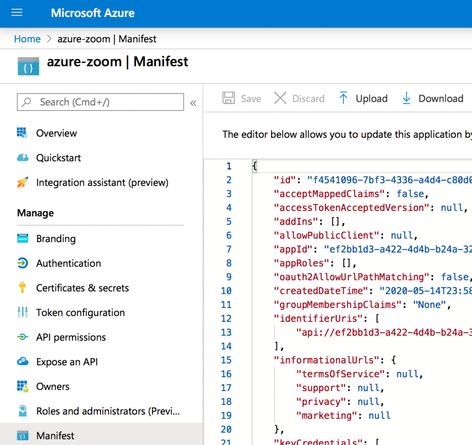Click the "addIns" line

[309, 222]
